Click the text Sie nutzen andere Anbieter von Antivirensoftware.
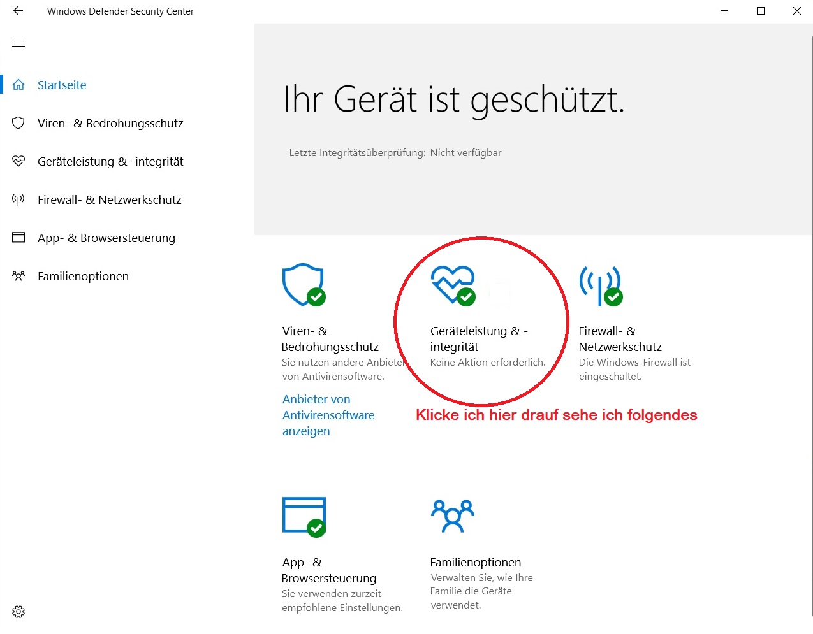813x634 pixels. 343,369
